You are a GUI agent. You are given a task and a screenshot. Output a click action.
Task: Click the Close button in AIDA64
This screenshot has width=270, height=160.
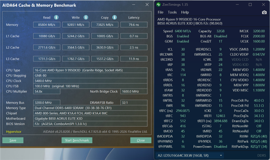(141, 140)
